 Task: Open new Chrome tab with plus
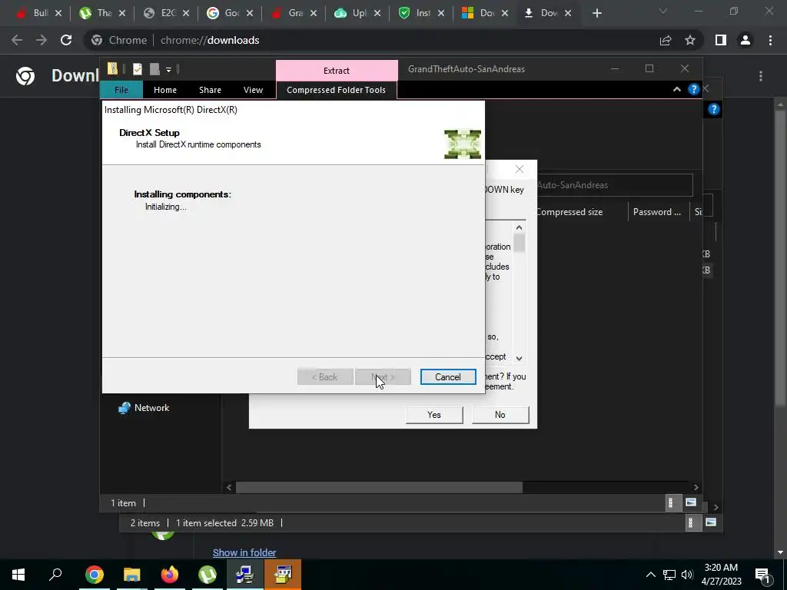pyautogui.click(x=596, y=13)
